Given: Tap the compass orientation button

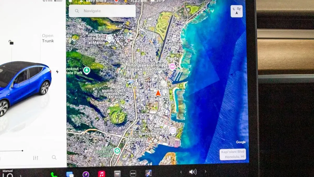Looking at the screenshot, I should pyautogui.click(x=237, y=11).
